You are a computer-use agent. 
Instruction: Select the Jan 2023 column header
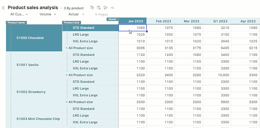(x=133, y=21)
